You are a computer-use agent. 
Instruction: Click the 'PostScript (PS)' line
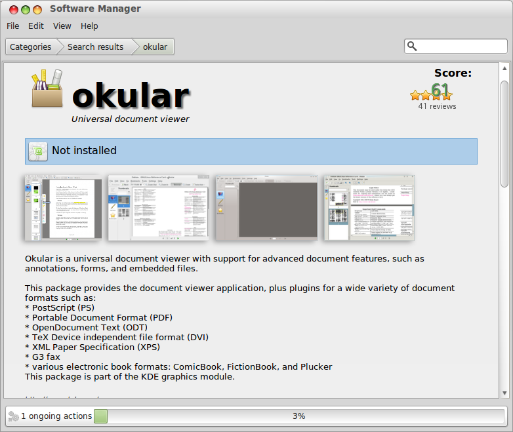point(60,307)
